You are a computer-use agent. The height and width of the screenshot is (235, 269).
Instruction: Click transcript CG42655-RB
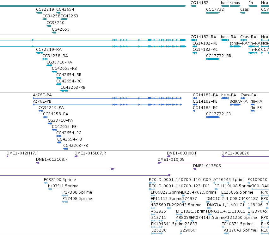point(64,69)
